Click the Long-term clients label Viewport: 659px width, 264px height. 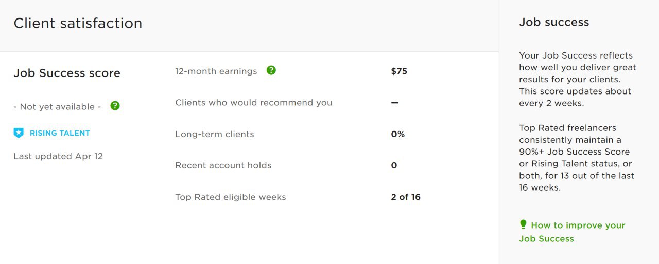pos(215,134)
